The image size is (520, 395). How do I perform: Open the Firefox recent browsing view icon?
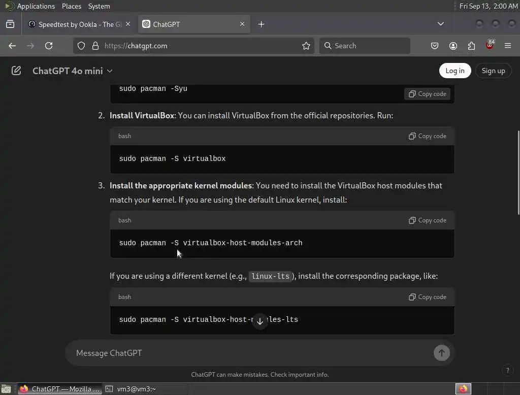coord(10,24)
